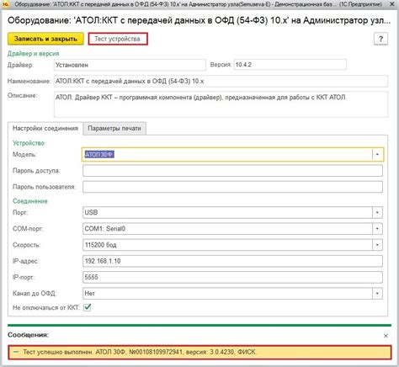Switch to Параметры печати tab

(114, 129)
